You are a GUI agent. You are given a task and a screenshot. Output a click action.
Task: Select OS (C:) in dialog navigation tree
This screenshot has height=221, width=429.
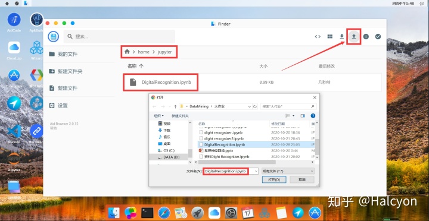(166, 150)
